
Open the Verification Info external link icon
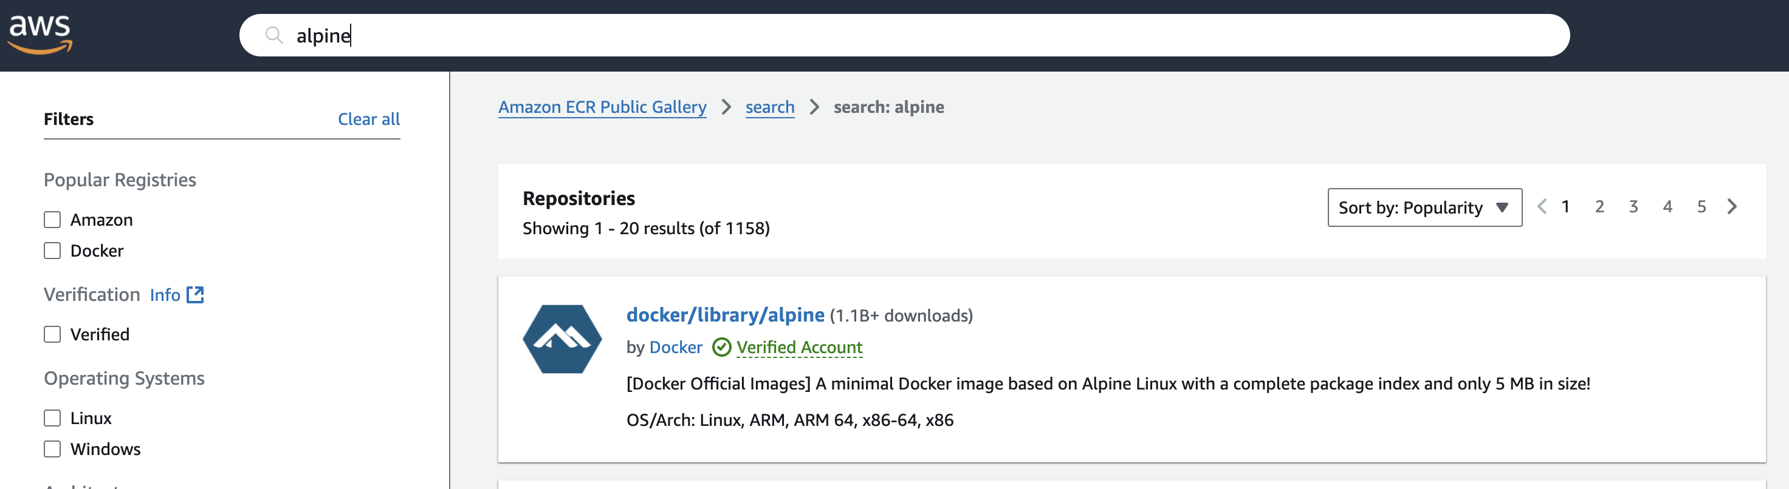[195, 295]
